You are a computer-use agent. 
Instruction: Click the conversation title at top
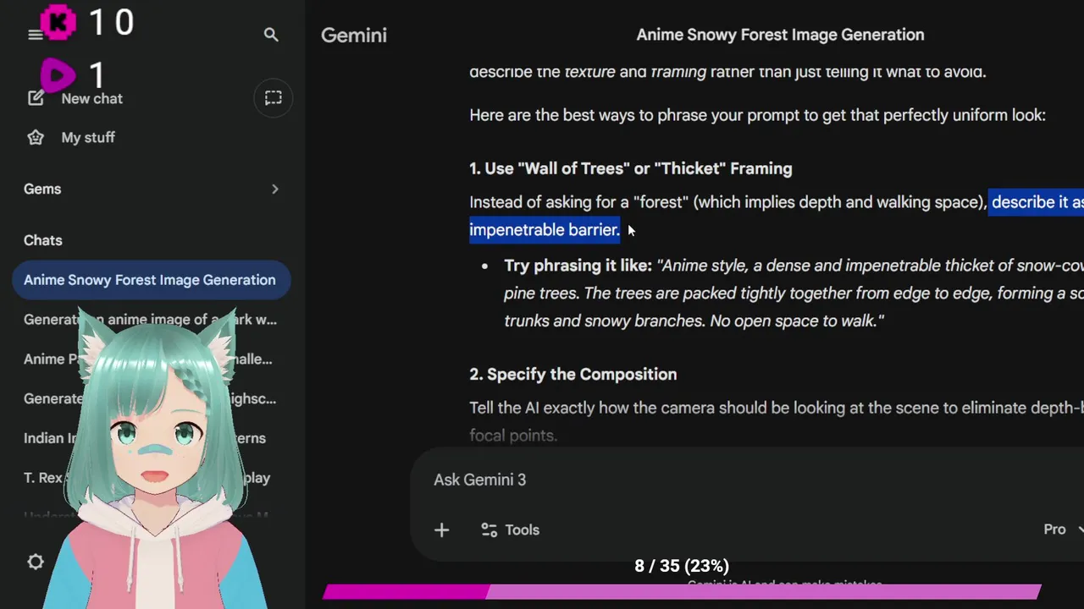(x=780, y=35)
